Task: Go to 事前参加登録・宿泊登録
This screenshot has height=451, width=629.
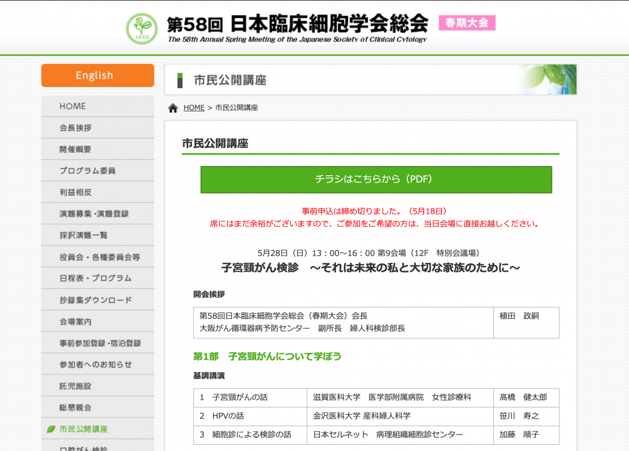Action: 97,343
